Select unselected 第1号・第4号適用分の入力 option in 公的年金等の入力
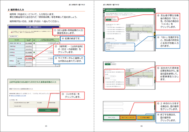 (x=106, y=27)
